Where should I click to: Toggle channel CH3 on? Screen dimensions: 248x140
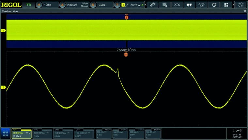coord(63,133)
